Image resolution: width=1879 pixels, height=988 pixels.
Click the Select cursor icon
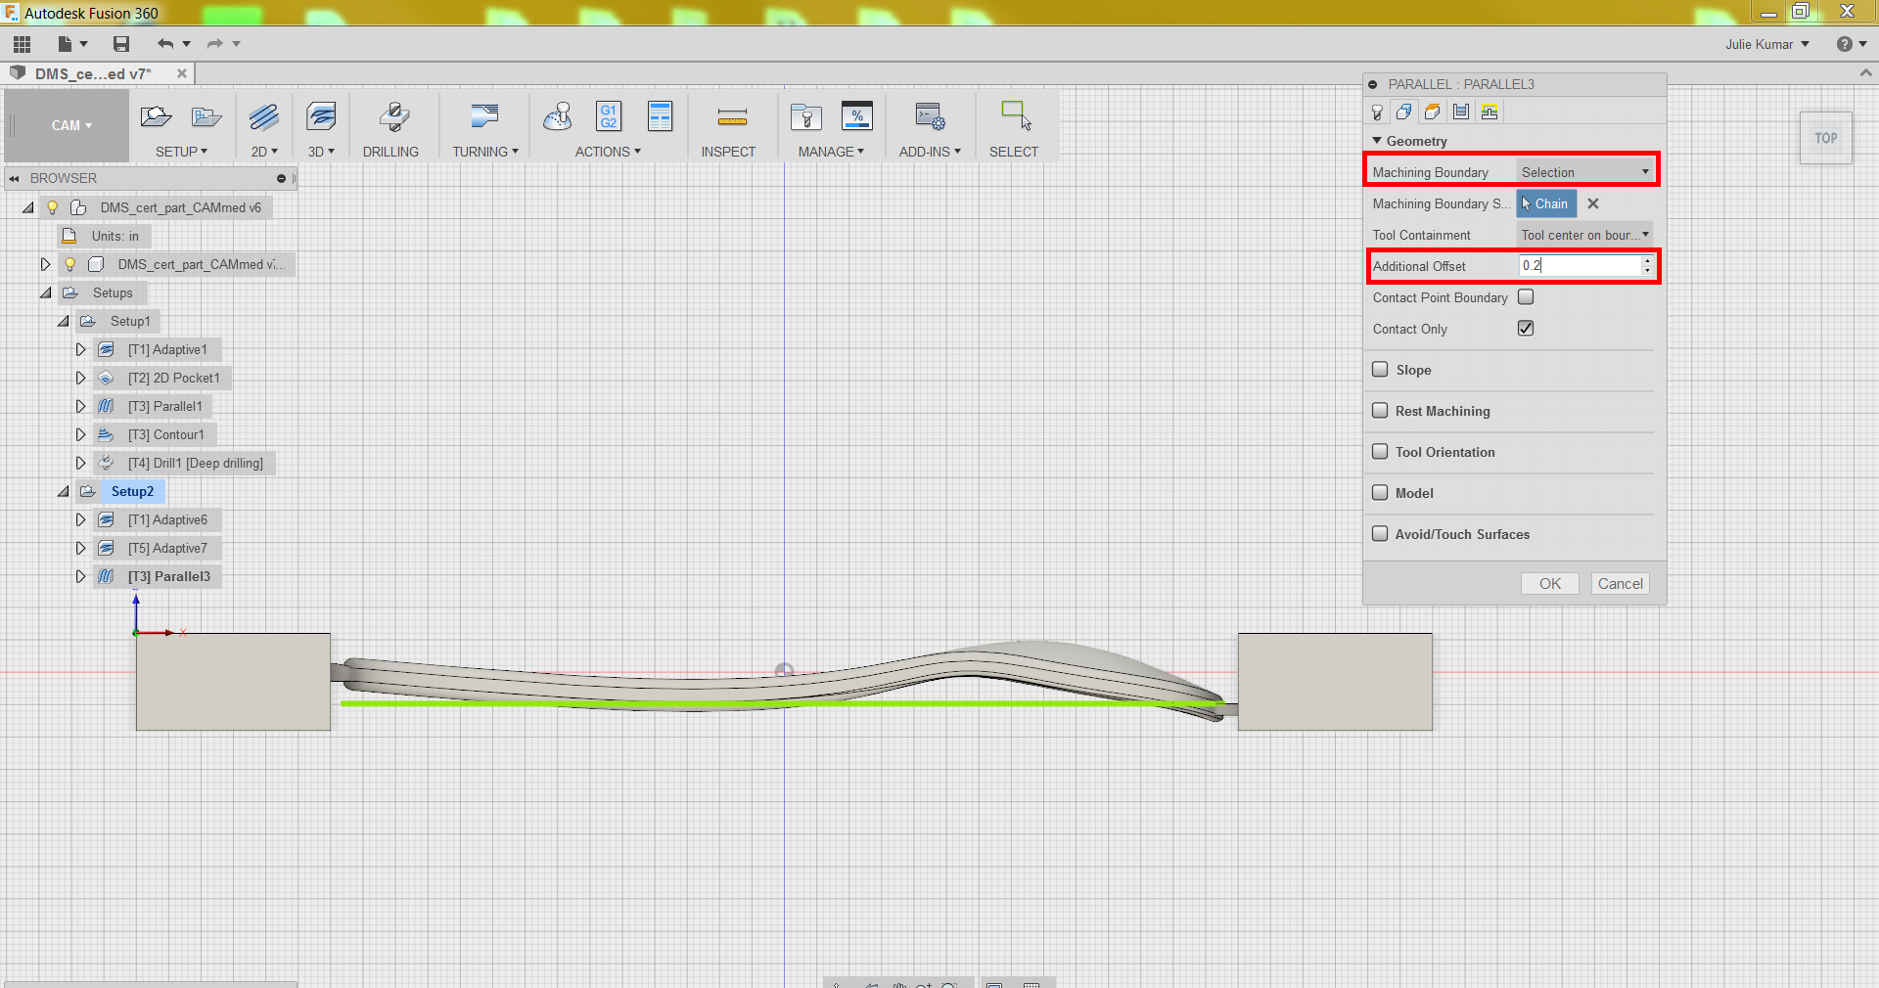click(x=1015, y=116)
